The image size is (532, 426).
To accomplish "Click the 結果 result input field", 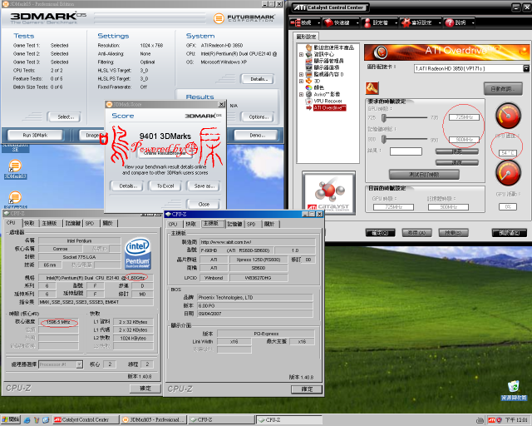I will pos(406,151).
